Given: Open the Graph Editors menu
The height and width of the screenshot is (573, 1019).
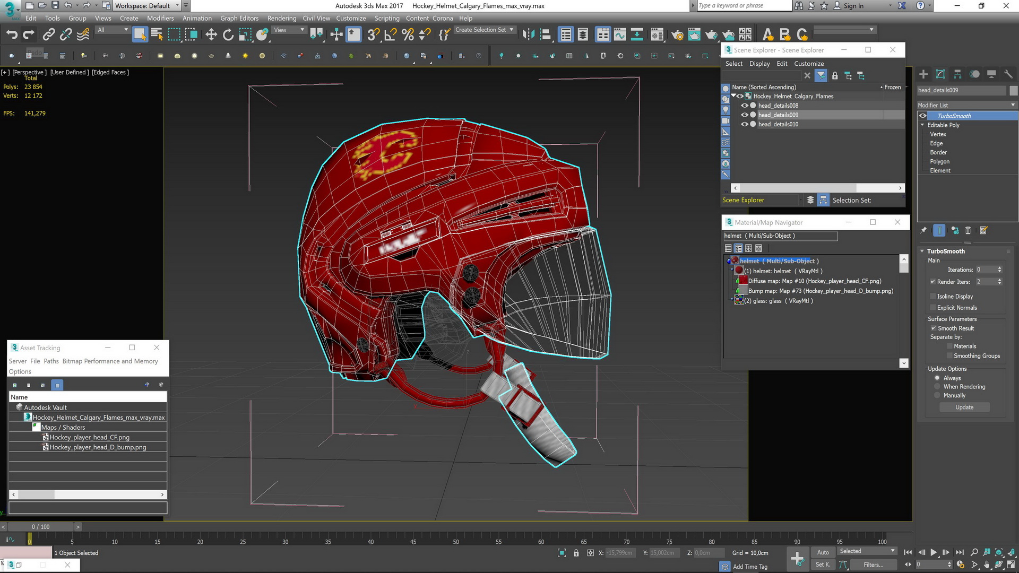Looking at the screenshot, I should pos(239,18).
